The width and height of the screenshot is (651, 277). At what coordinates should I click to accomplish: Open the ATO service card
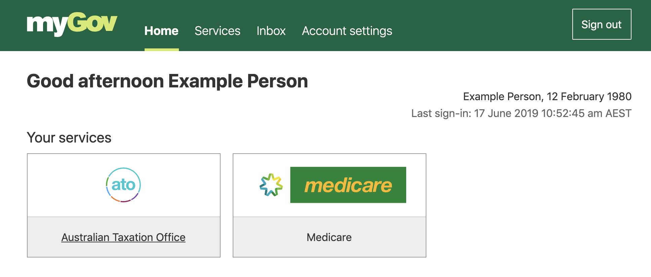point(123,205)
